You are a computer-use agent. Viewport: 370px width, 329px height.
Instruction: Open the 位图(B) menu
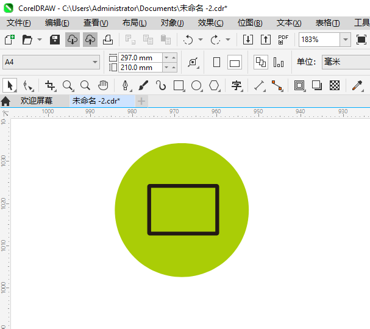[250, 23]
